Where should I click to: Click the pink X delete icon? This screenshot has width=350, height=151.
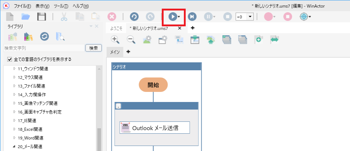pos(112,17)
